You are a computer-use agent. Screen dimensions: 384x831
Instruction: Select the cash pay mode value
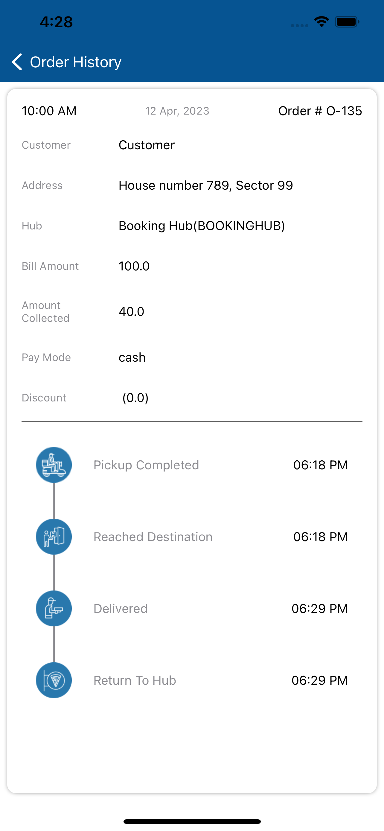pyautogui.click(x=132, y=357)
